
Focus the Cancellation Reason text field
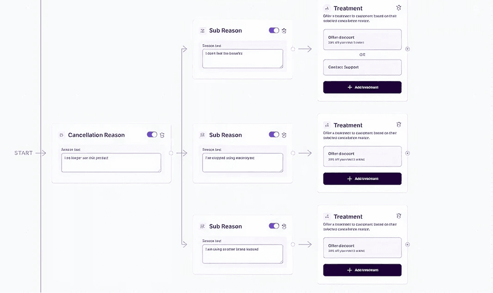click(x=111, y=162)
